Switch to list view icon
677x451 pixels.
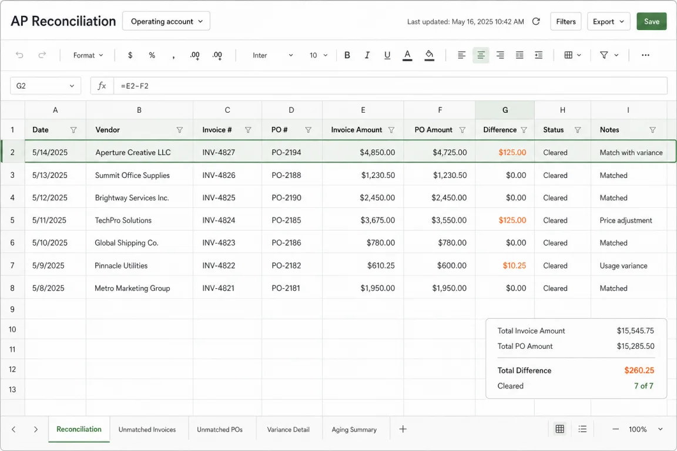point(582,429)
